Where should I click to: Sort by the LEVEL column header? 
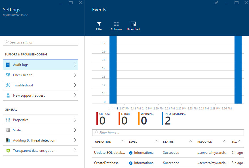pyautogui.click(x=133, y=142)
